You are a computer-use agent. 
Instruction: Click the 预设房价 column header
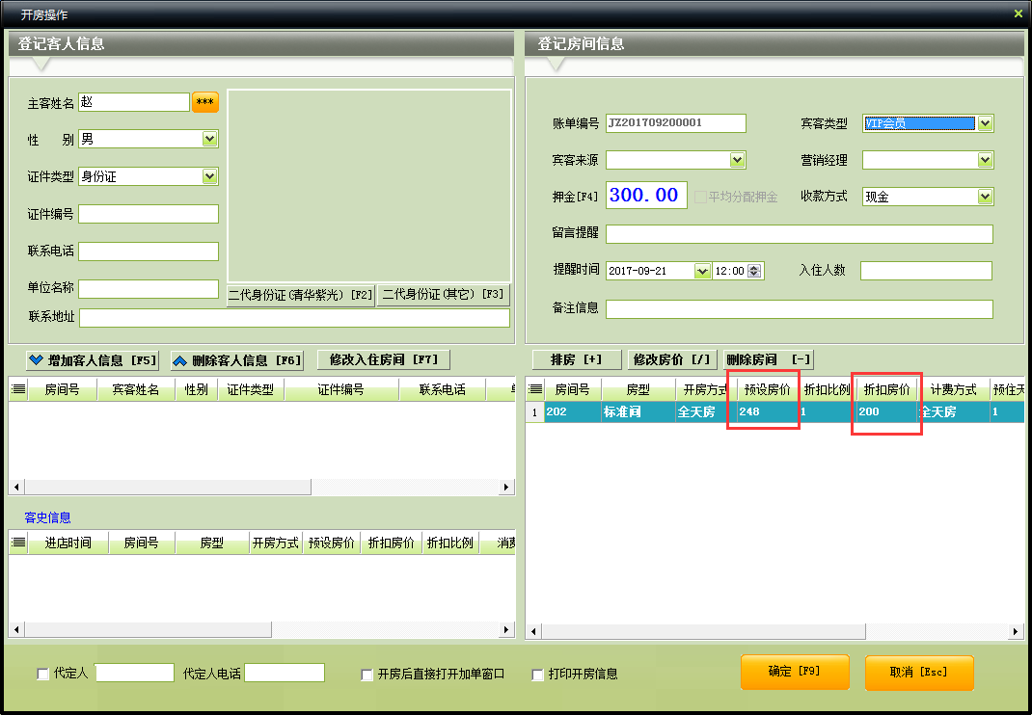coord(766,389)
